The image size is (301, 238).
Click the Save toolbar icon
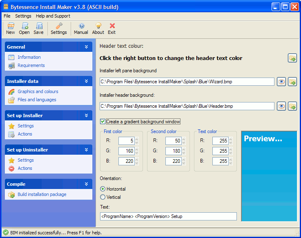point(39,26)
